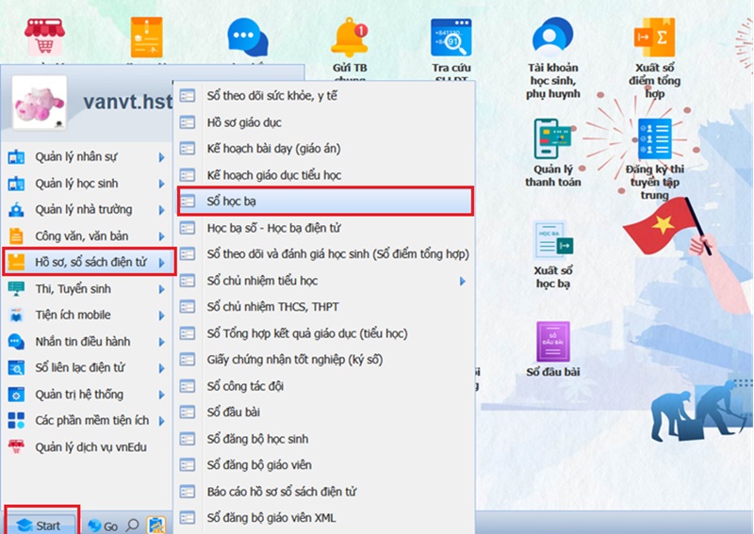Click the orange document desktop icon
This screenshot has width=754, height=534.
(x=147, y=38)
